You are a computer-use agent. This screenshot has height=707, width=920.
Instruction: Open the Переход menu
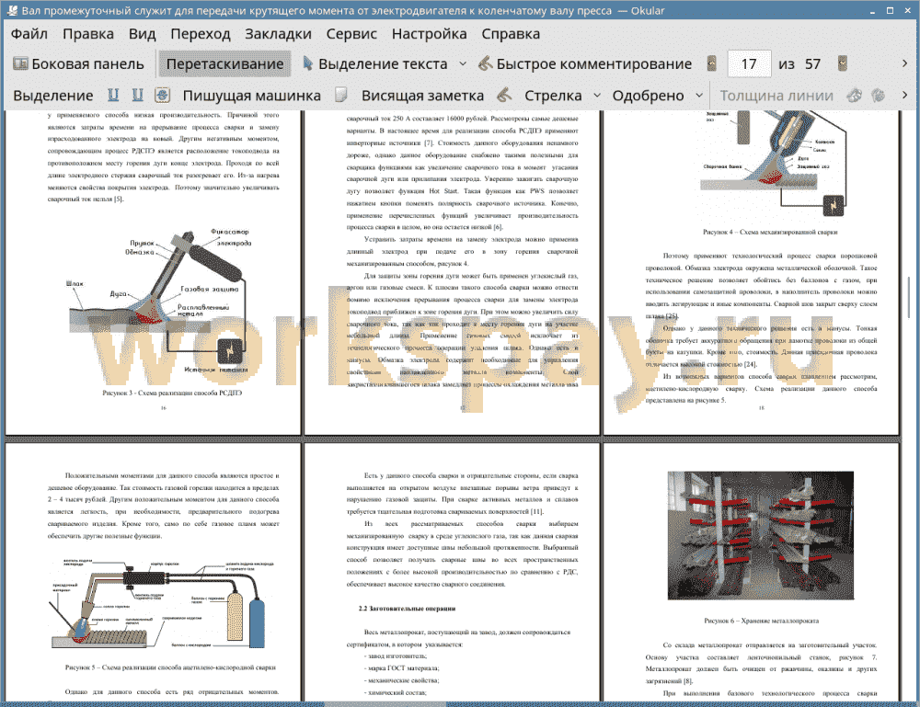point(200,33)
